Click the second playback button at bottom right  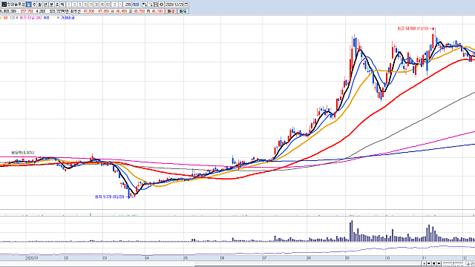(x=429, y=263)
